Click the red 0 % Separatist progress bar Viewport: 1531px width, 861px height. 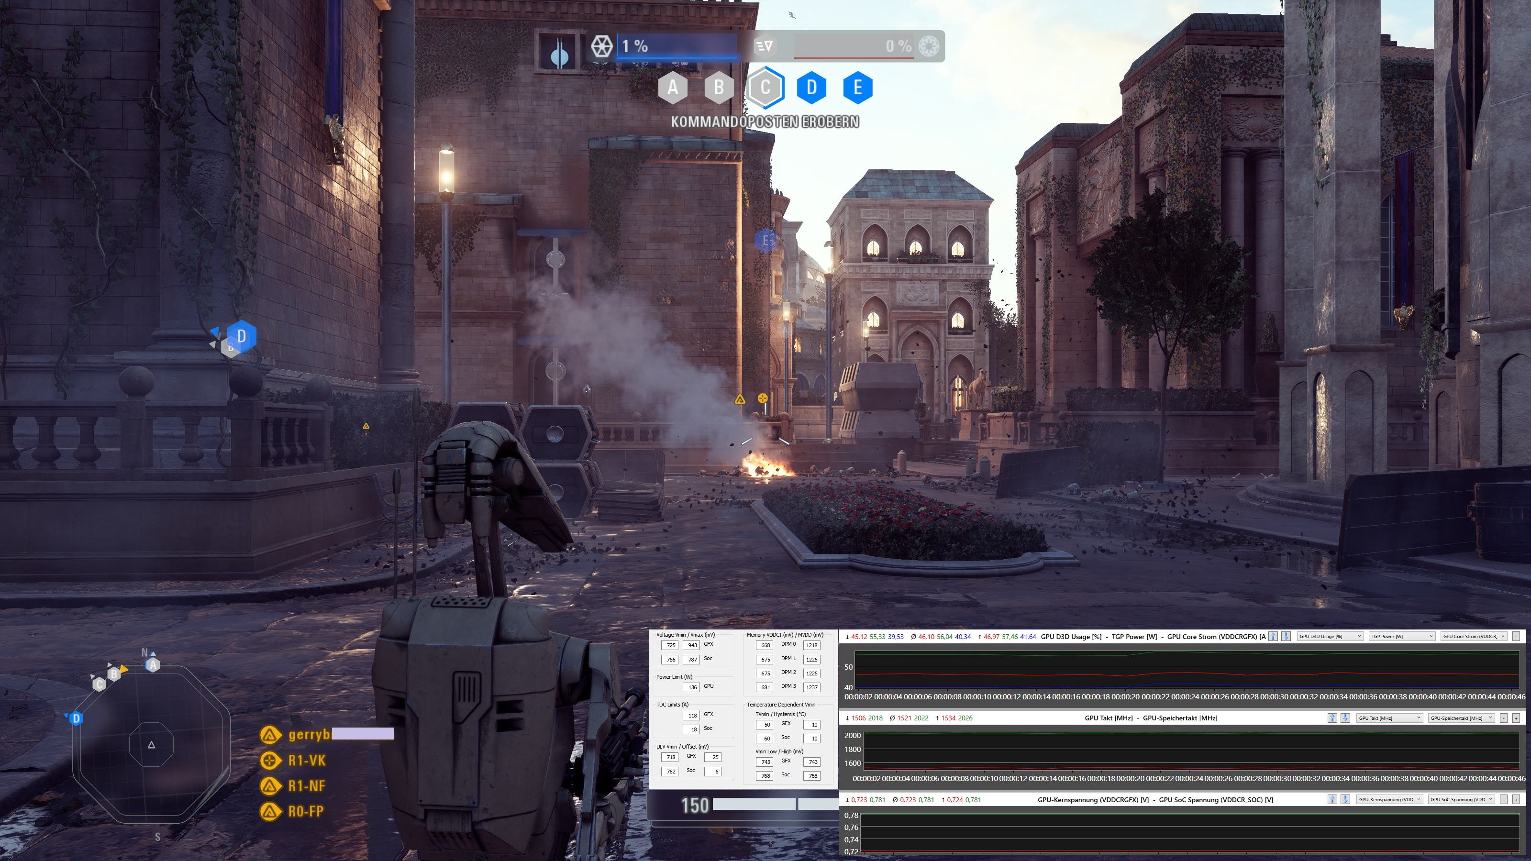pos(854,46)
